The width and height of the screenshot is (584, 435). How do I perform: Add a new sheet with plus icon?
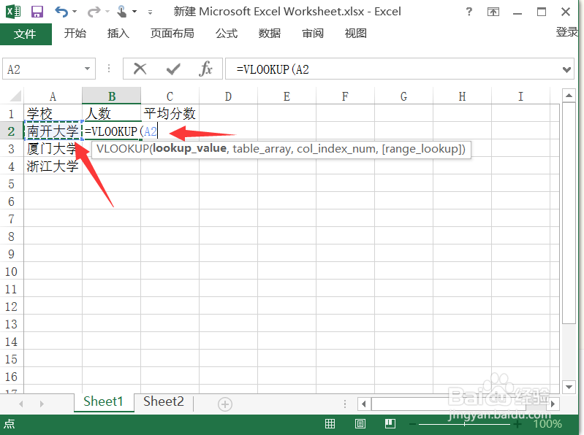(x=225, y=404)
